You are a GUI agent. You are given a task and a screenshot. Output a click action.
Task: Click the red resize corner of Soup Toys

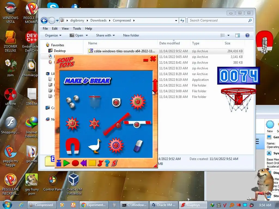pos(155,165)
